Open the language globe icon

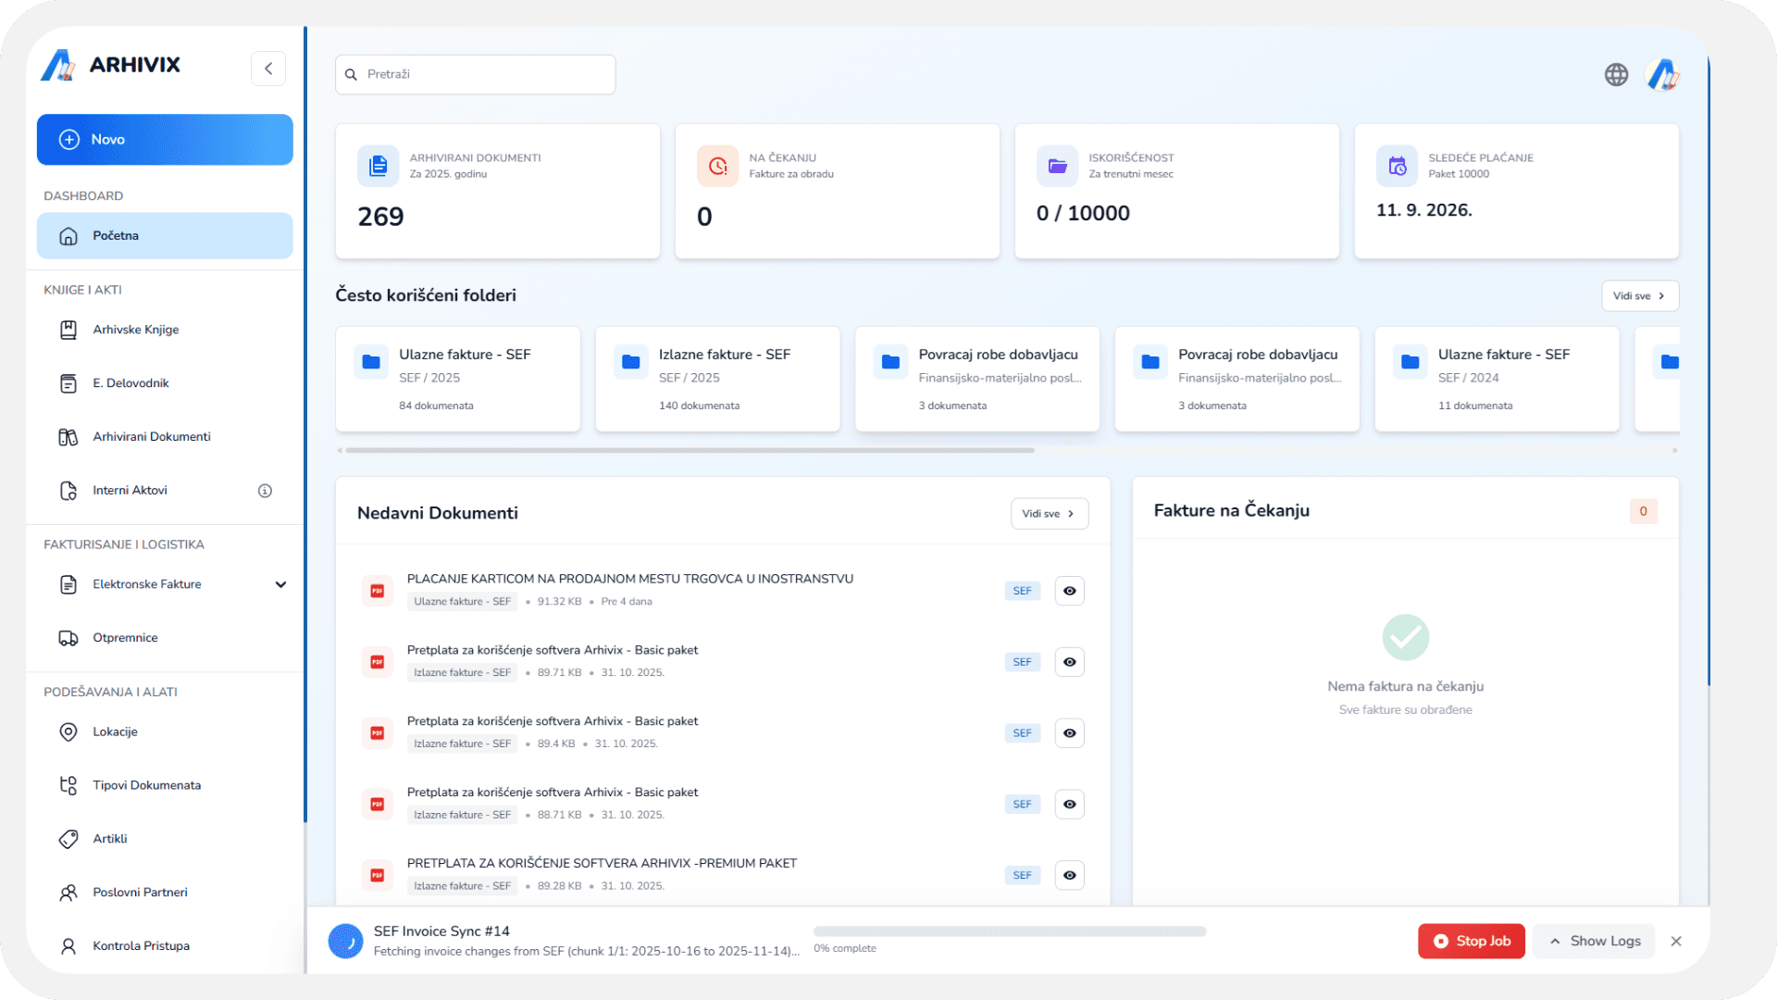click(x=1616, y=74)
